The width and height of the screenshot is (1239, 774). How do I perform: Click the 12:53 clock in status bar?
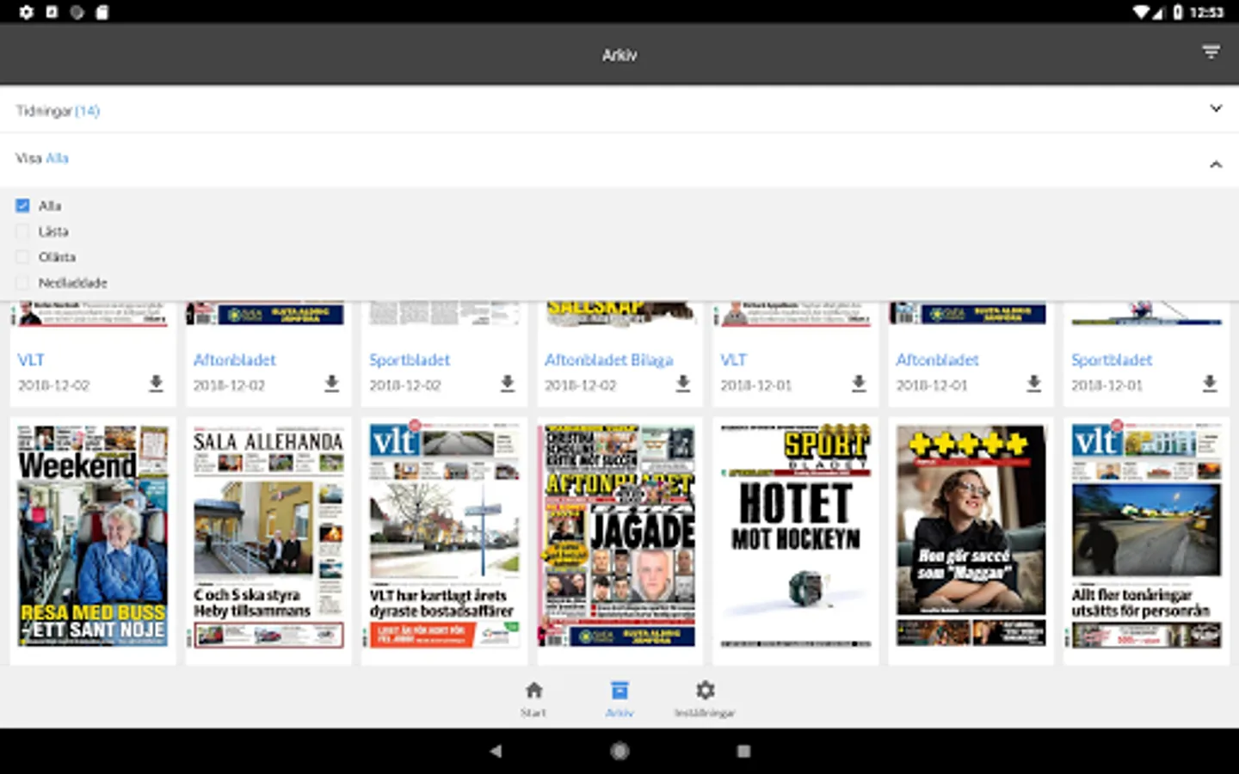pos(1206,12)
